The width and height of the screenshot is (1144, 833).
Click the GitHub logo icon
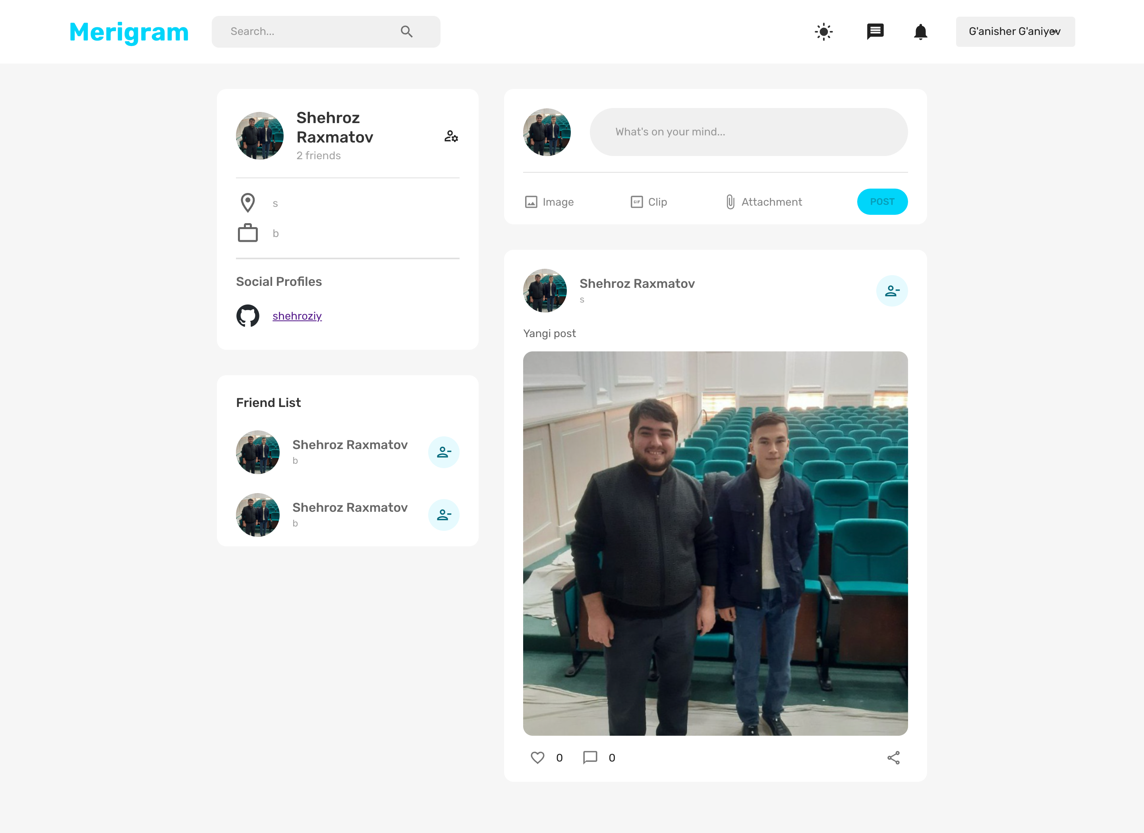[x=247, y=316]
